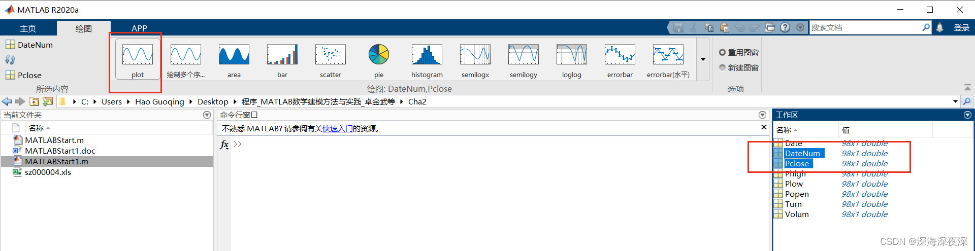Switch to the 绘图 tab
Screen dimensions: 975x251
84,28
